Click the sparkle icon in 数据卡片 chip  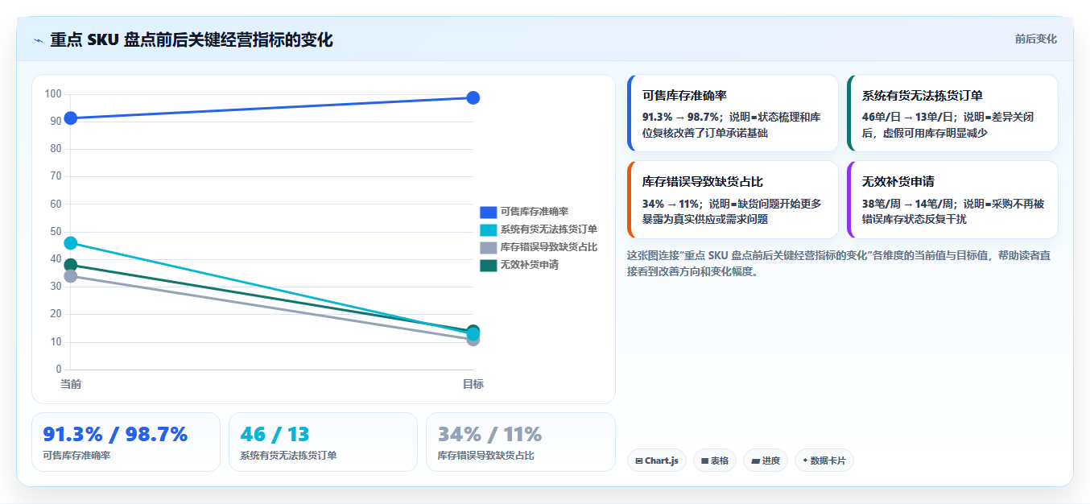[x=805, y=461]
